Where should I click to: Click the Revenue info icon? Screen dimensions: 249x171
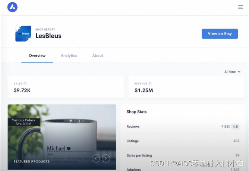click(x=150, y=84)
